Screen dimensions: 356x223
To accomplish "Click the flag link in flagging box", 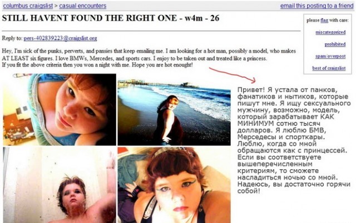I will pyautogui.click(x=324, y=21).
